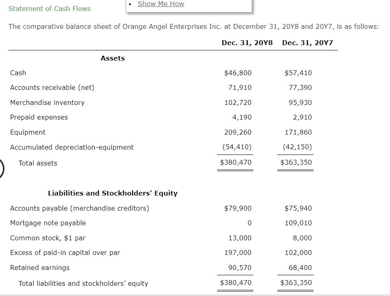Select the Statement of Cash Flows heading
Screen dimensions: 390x296
[x=50, y=9]
